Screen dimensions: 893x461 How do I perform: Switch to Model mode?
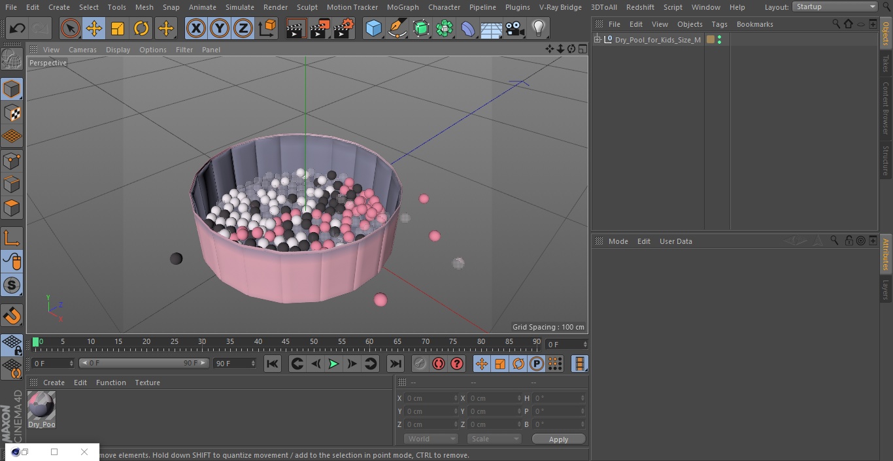12,89
